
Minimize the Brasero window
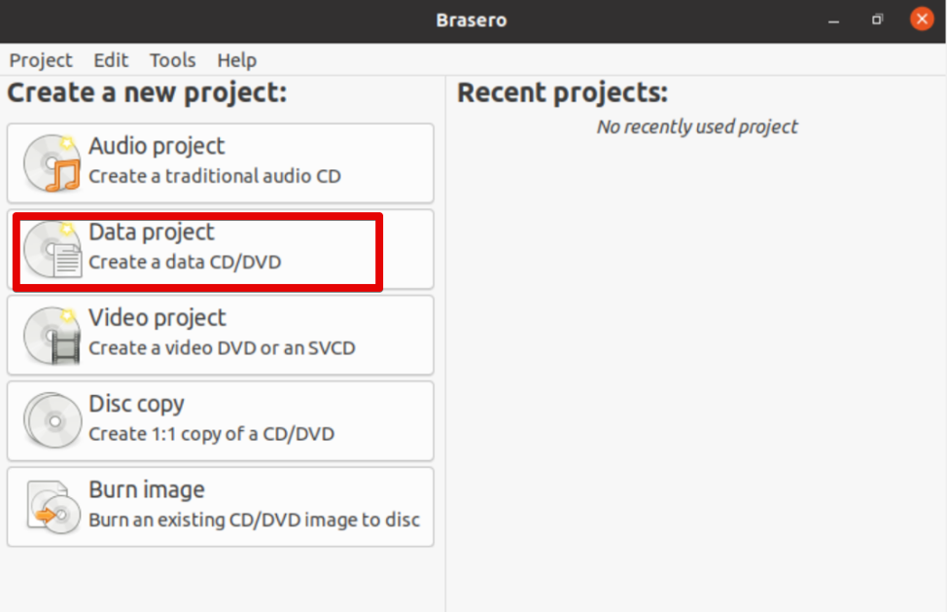point(834,19)
